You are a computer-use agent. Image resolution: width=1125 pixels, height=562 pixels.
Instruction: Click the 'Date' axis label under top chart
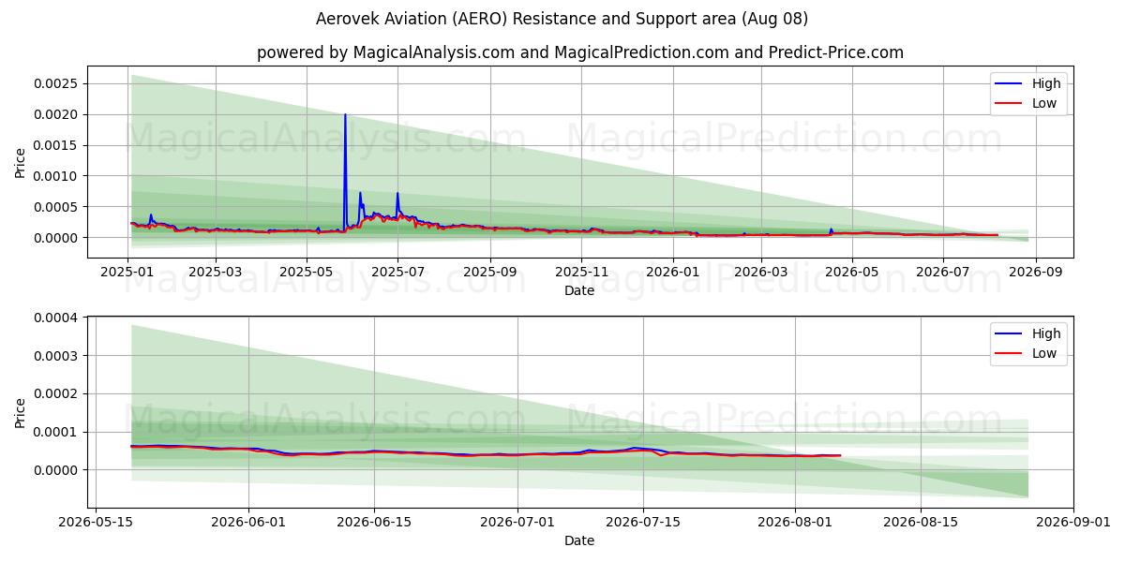coord(579,290)
